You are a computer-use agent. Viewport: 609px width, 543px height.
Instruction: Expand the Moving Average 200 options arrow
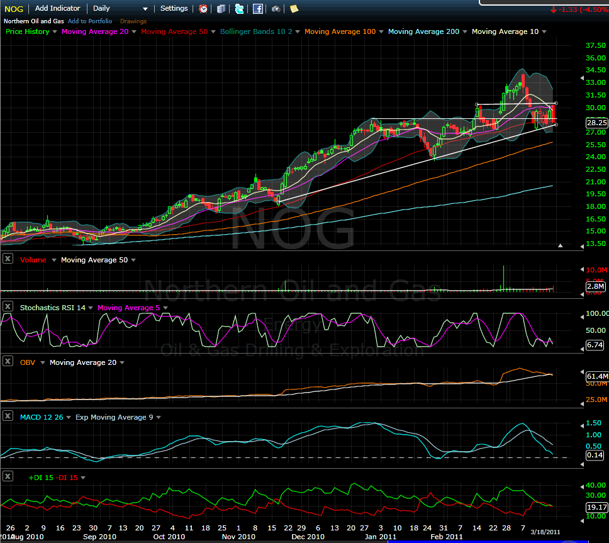pyautogui.click(x=464, y=31)
